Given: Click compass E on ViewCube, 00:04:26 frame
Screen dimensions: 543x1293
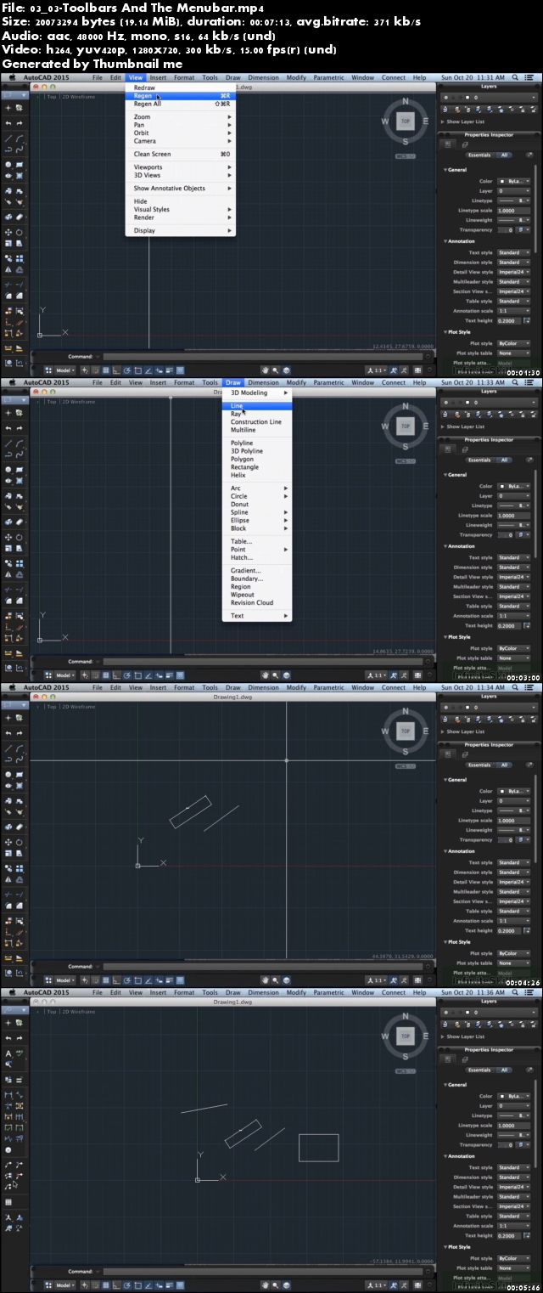Looking at the screenshot, I should pyautogui.click(x=425, y=731).
